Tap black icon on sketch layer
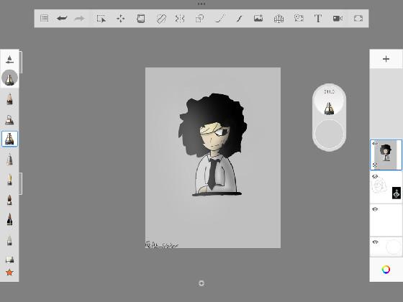 [397, 193]
